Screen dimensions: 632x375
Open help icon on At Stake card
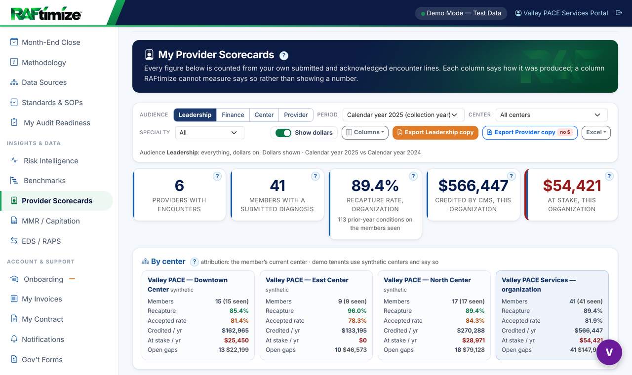click(609, 176)
